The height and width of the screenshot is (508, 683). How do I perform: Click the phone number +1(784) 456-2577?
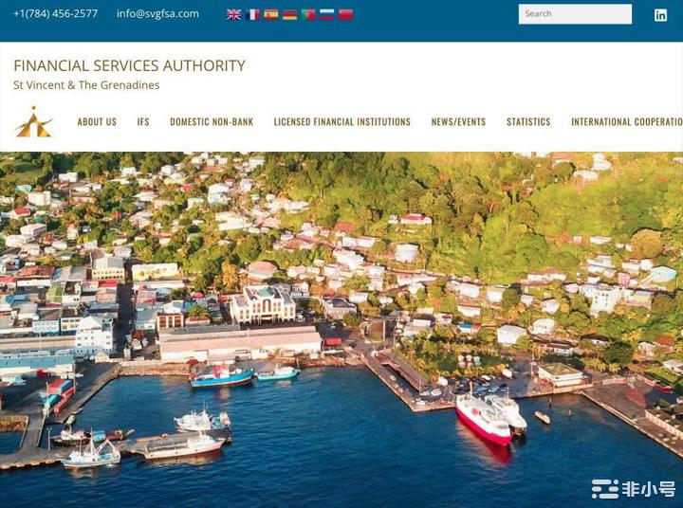[x=55, y=13]
